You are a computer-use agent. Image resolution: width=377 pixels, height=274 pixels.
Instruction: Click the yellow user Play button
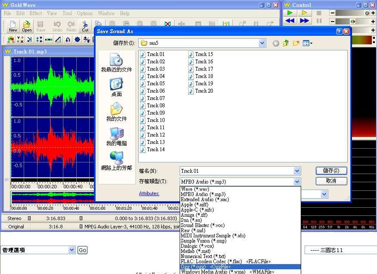(304, 13)
